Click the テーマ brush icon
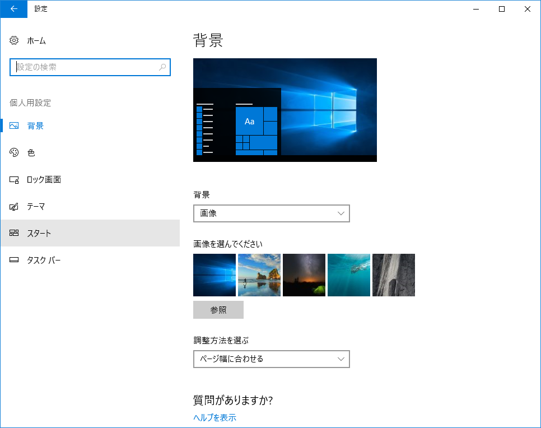This screenshot has width=541, height=428. 14,206
